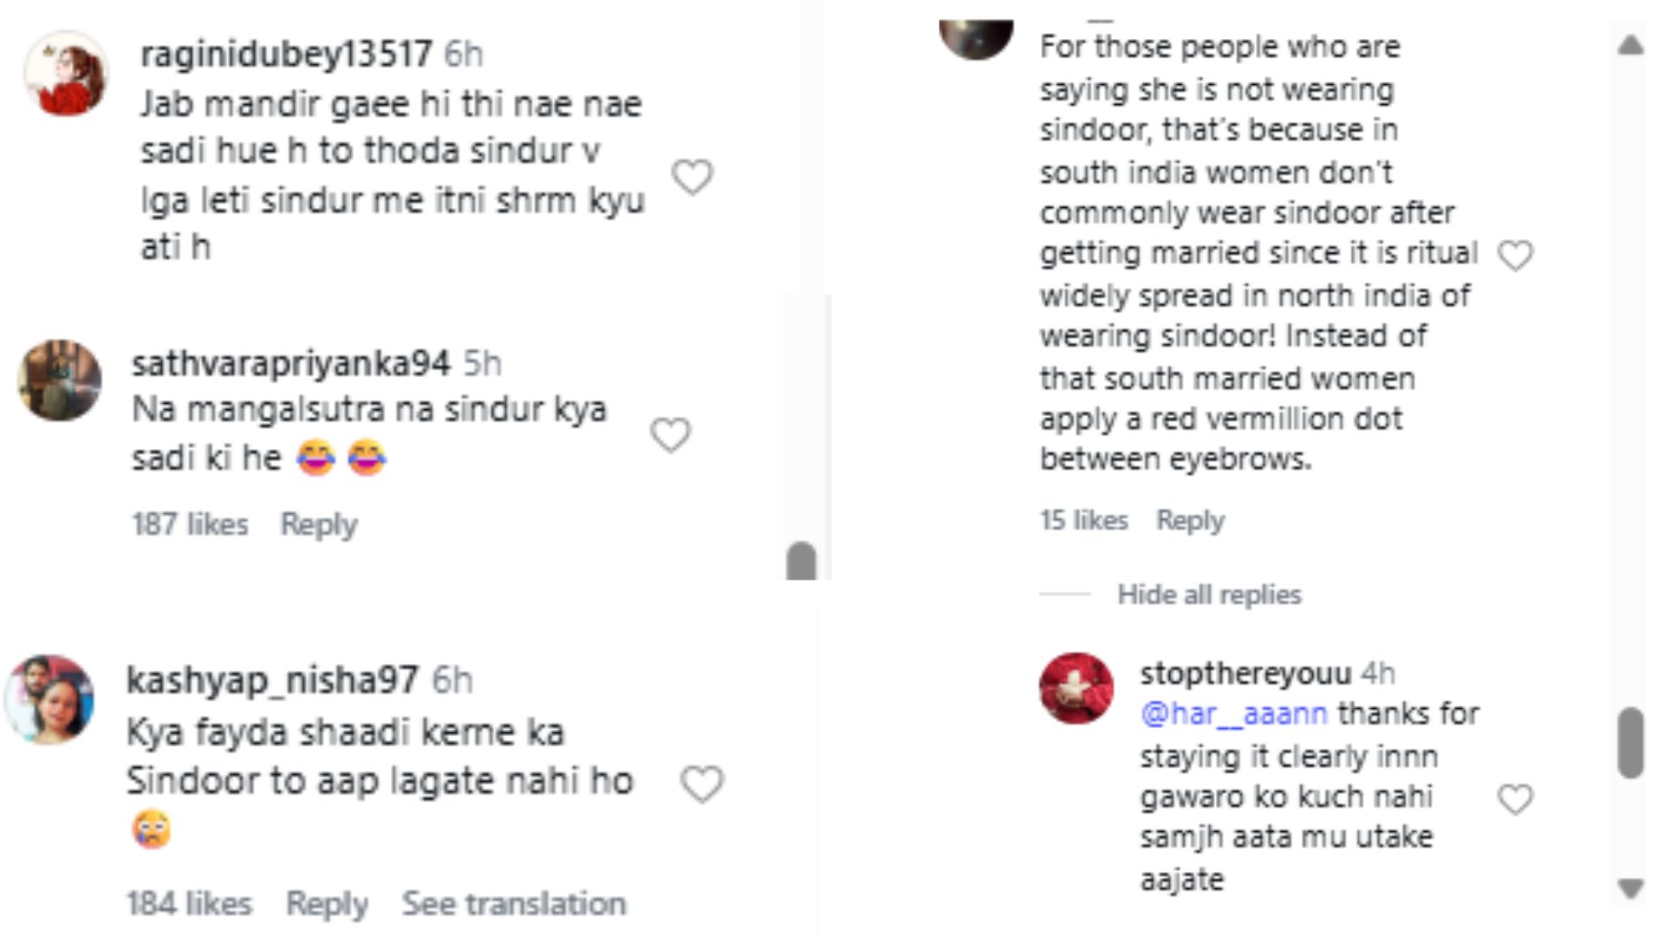This screenshot has width=1664, height=936.
Task: Reply to sathvarapriyanka94's comment
Action: (318, 524)
